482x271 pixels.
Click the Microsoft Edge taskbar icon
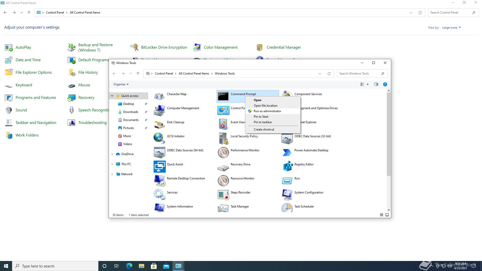pyautogui.click(x=129, y=266)
